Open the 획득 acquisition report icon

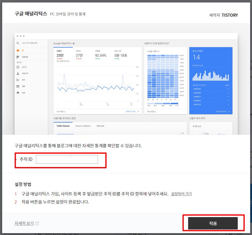(18, 80)
